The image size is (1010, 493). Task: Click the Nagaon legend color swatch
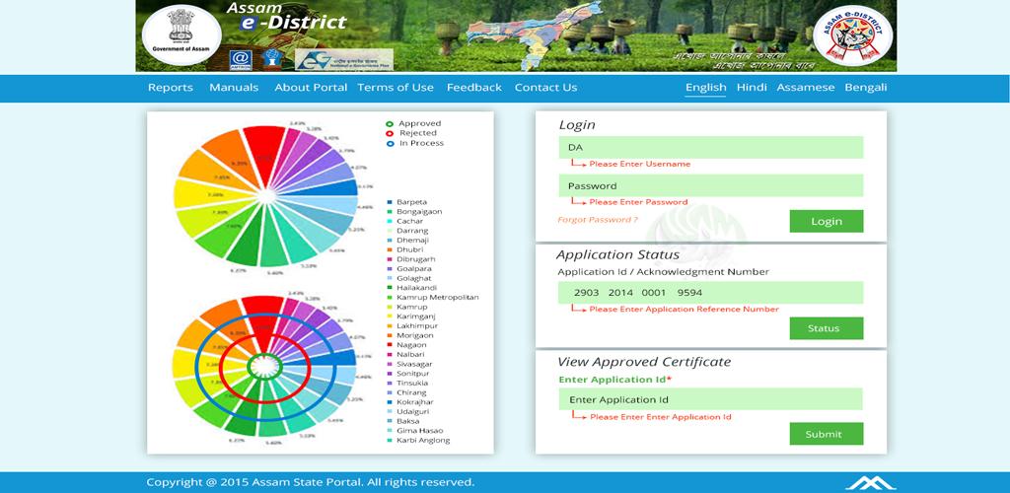click(391, 345)
